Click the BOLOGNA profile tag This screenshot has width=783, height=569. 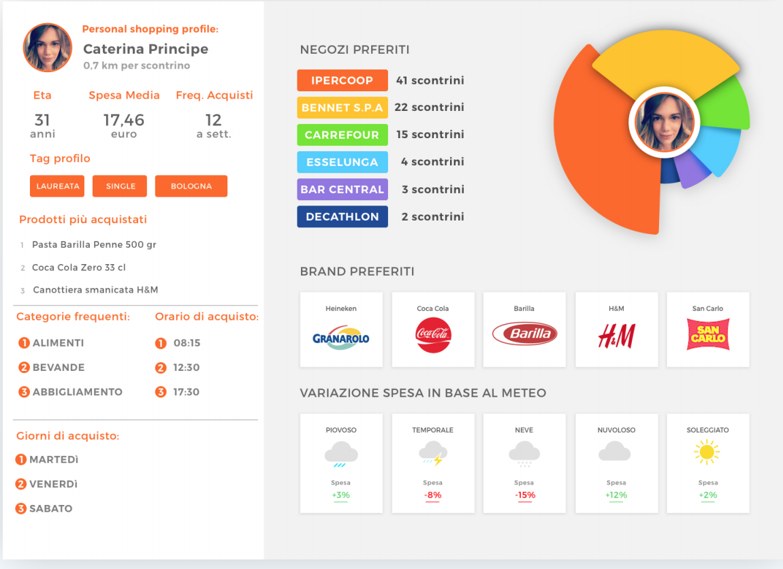coord(191,186)
